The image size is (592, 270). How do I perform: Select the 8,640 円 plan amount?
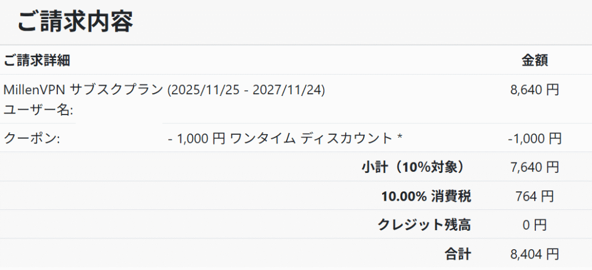tap(535, 90)
